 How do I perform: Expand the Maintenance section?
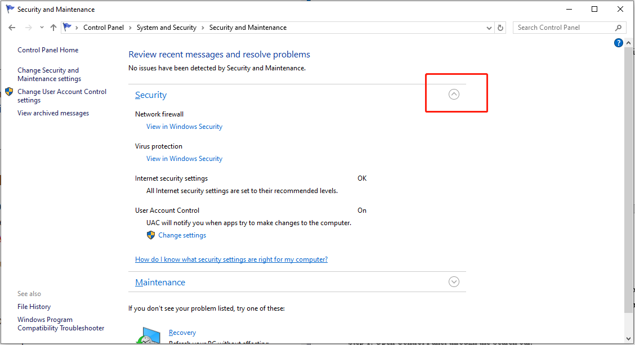click(x=454, y=282)
